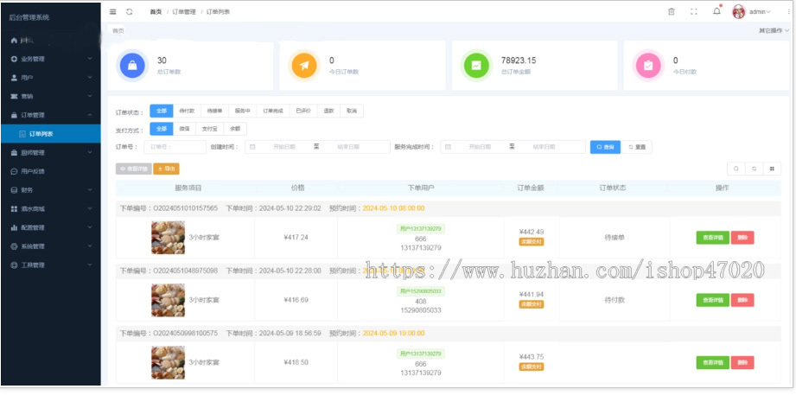Expand the 业务管理 sidebar menu chevron
The width and height of the screenshot is (796, 408).
90,59
